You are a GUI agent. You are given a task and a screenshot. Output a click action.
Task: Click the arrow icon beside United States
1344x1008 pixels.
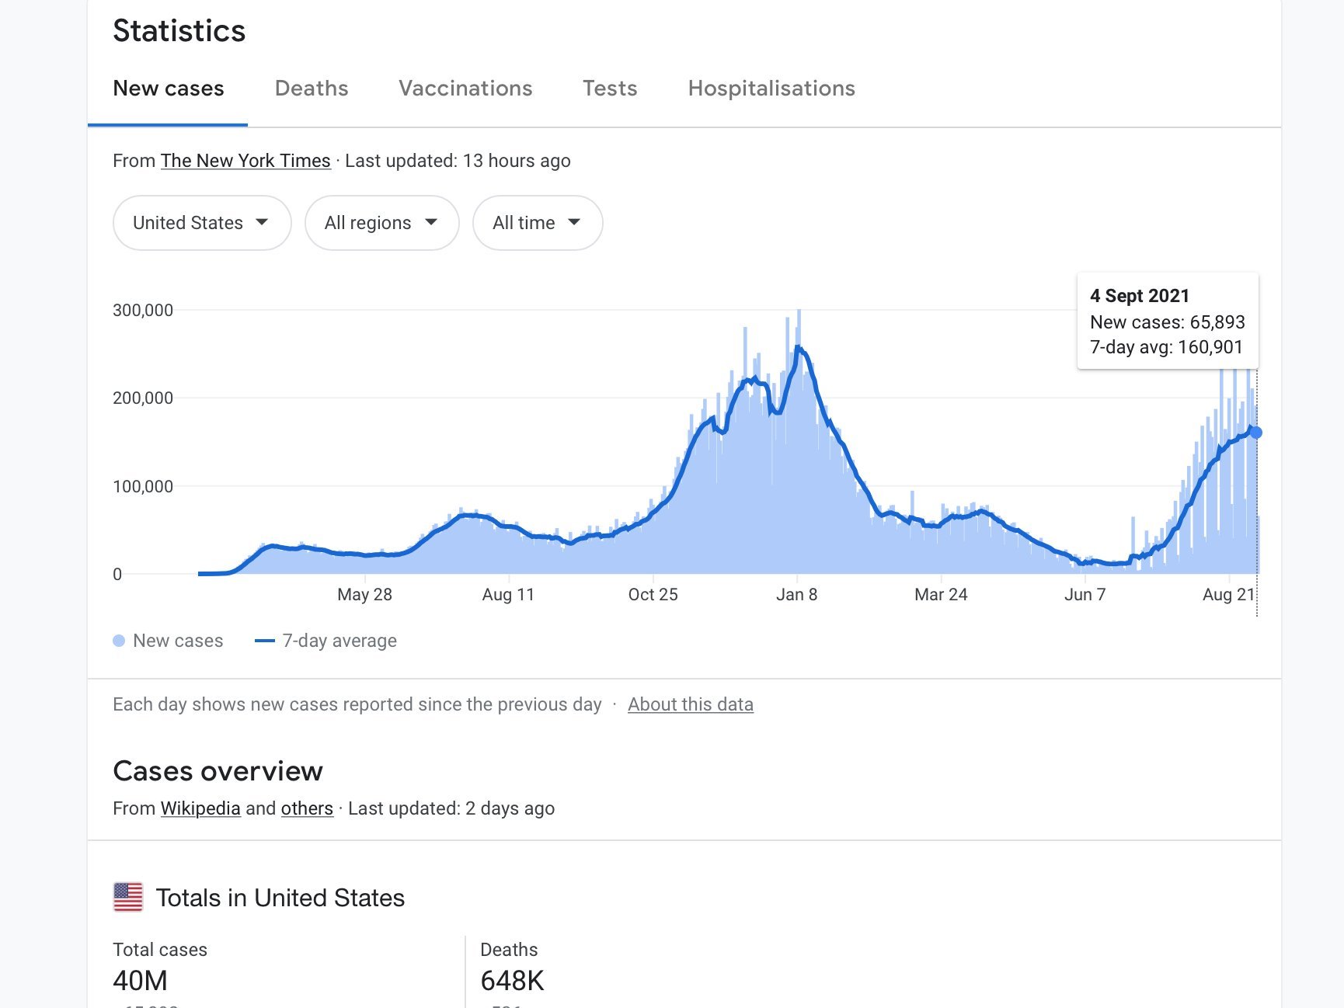(262, 223)
